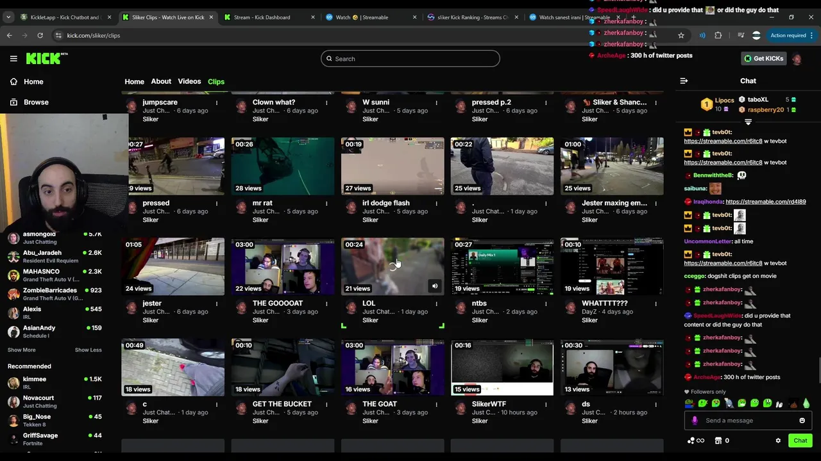Switch to the Videos tab

click(x=189, y=81)
